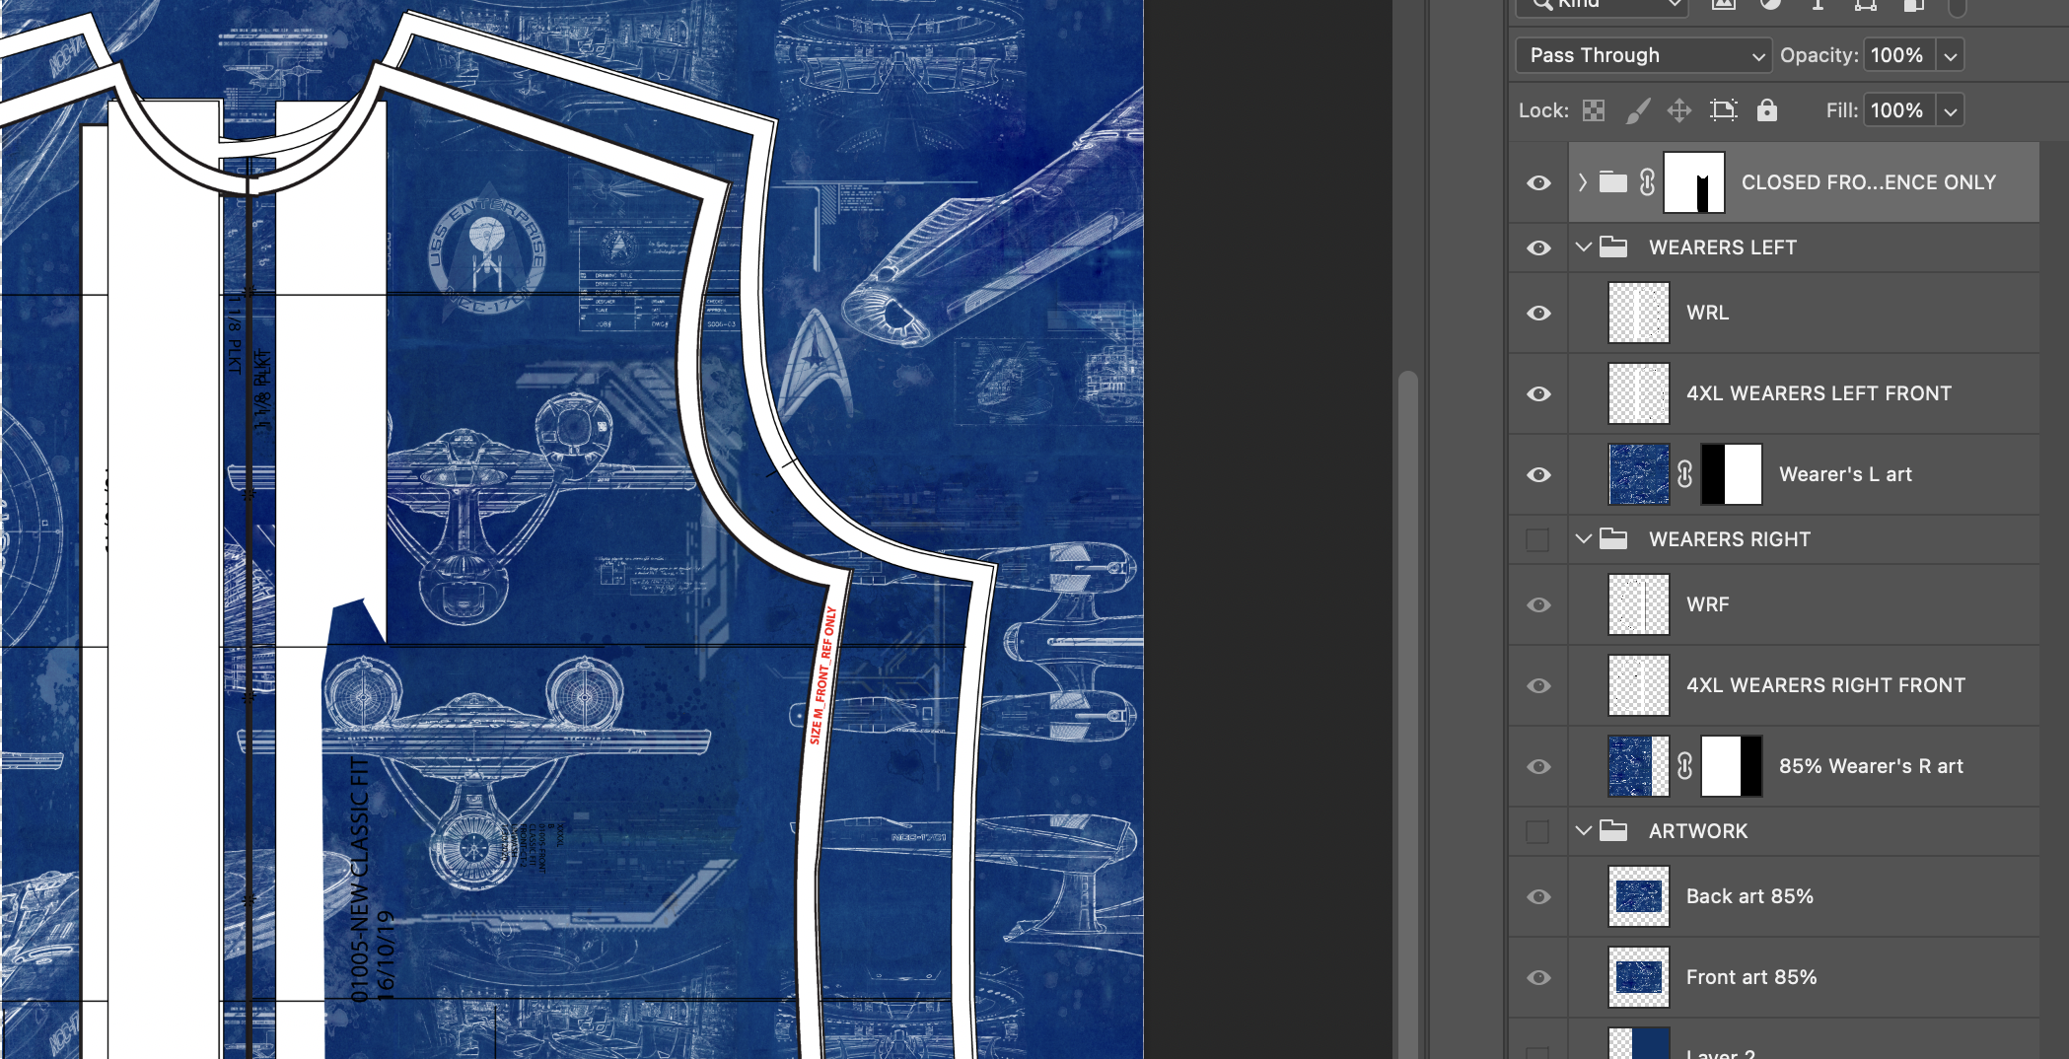Click the folder icon of CLOSED FRO...ENCE ONLY group
This screenshot has width=2069, height=1059.
(x=1613, y=182)
